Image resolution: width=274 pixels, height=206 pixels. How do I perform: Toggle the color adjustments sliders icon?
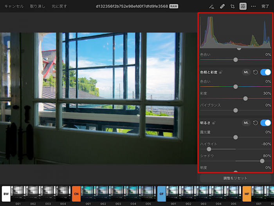[x=243, y=7]
